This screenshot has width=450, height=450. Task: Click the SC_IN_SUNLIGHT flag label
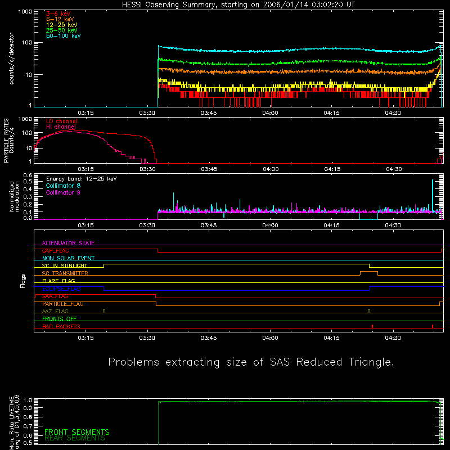pyautogui.click(x=65, y=265)
